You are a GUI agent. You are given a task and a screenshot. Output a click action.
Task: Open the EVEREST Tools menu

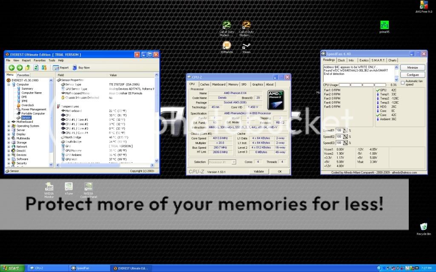coord(52,60)
